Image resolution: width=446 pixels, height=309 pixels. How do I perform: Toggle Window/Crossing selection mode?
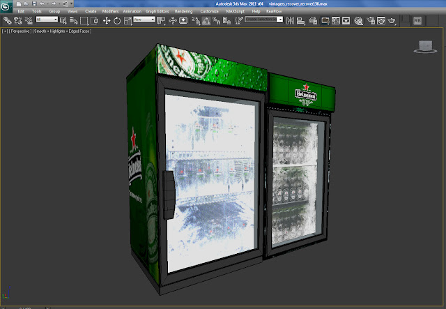(94, 20)
